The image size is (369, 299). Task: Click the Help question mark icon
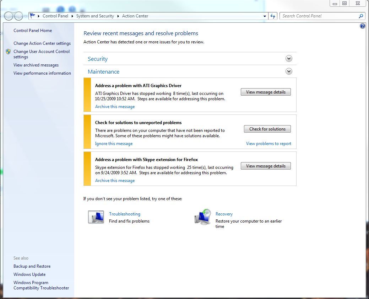[x=362, y=26]
